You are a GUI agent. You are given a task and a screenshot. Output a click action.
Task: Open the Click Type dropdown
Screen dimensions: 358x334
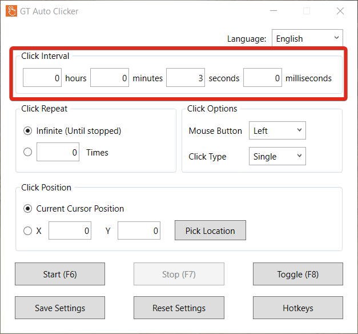click(x=277, y=156)
